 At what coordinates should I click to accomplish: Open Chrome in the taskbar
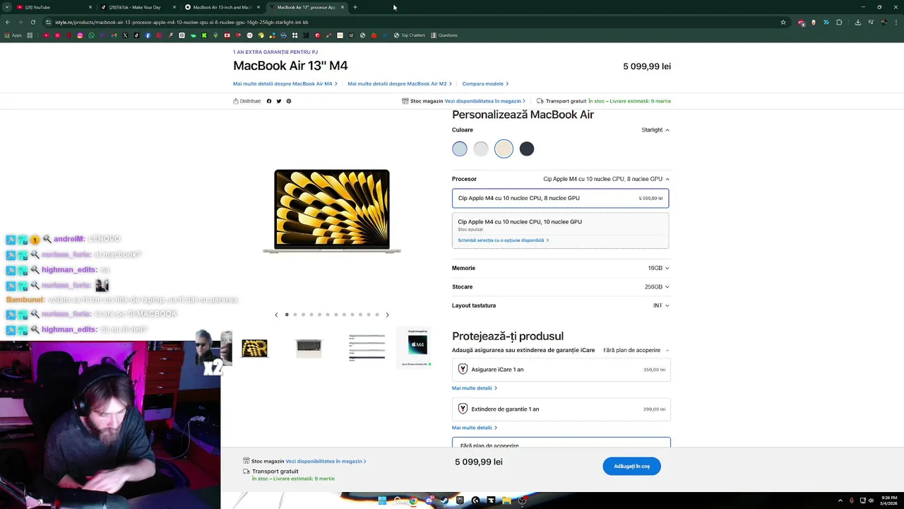point(413,501)
